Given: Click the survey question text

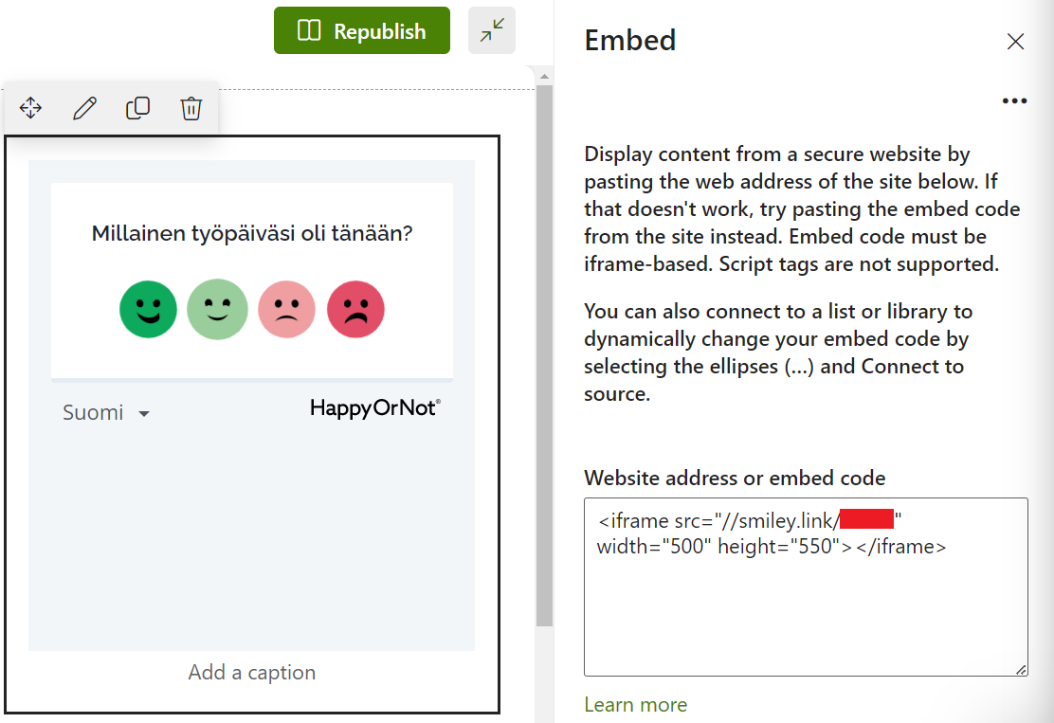Looking at the screenshot, I should 252,233.
